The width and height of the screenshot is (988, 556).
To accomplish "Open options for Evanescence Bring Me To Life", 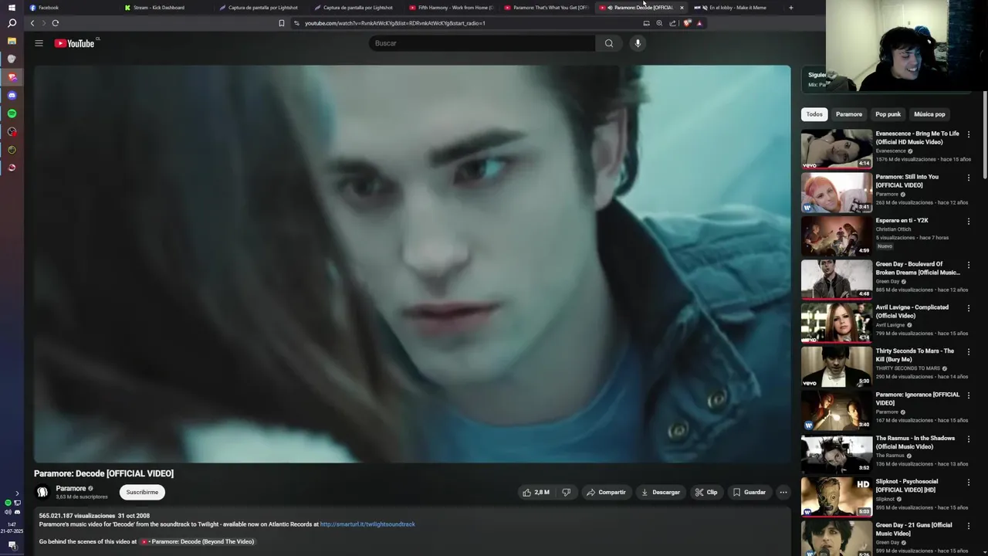I will click(x=969, y=134).
